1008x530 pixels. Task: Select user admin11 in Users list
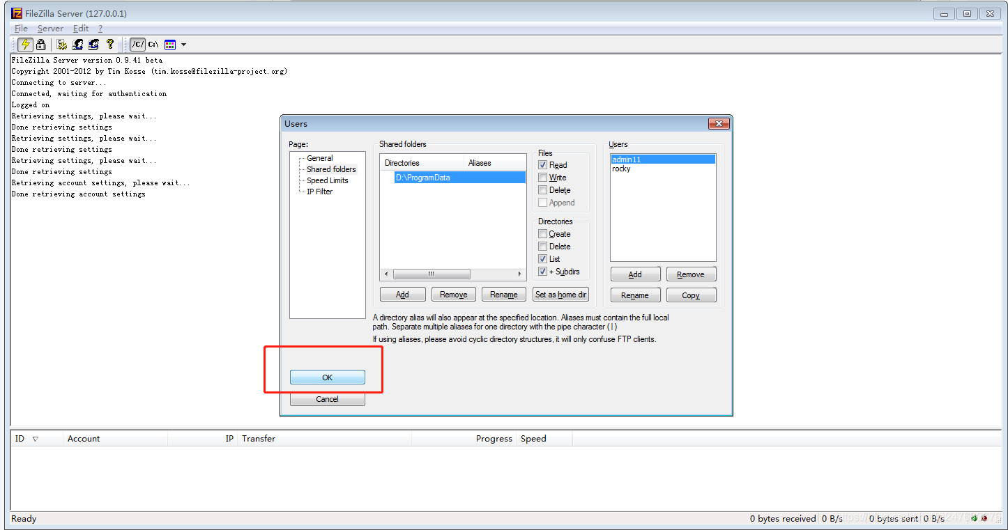click(x=663, y=159)
